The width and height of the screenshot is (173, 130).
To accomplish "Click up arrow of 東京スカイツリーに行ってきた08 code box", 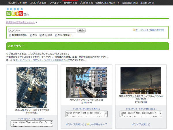I will tap(51, 122).
